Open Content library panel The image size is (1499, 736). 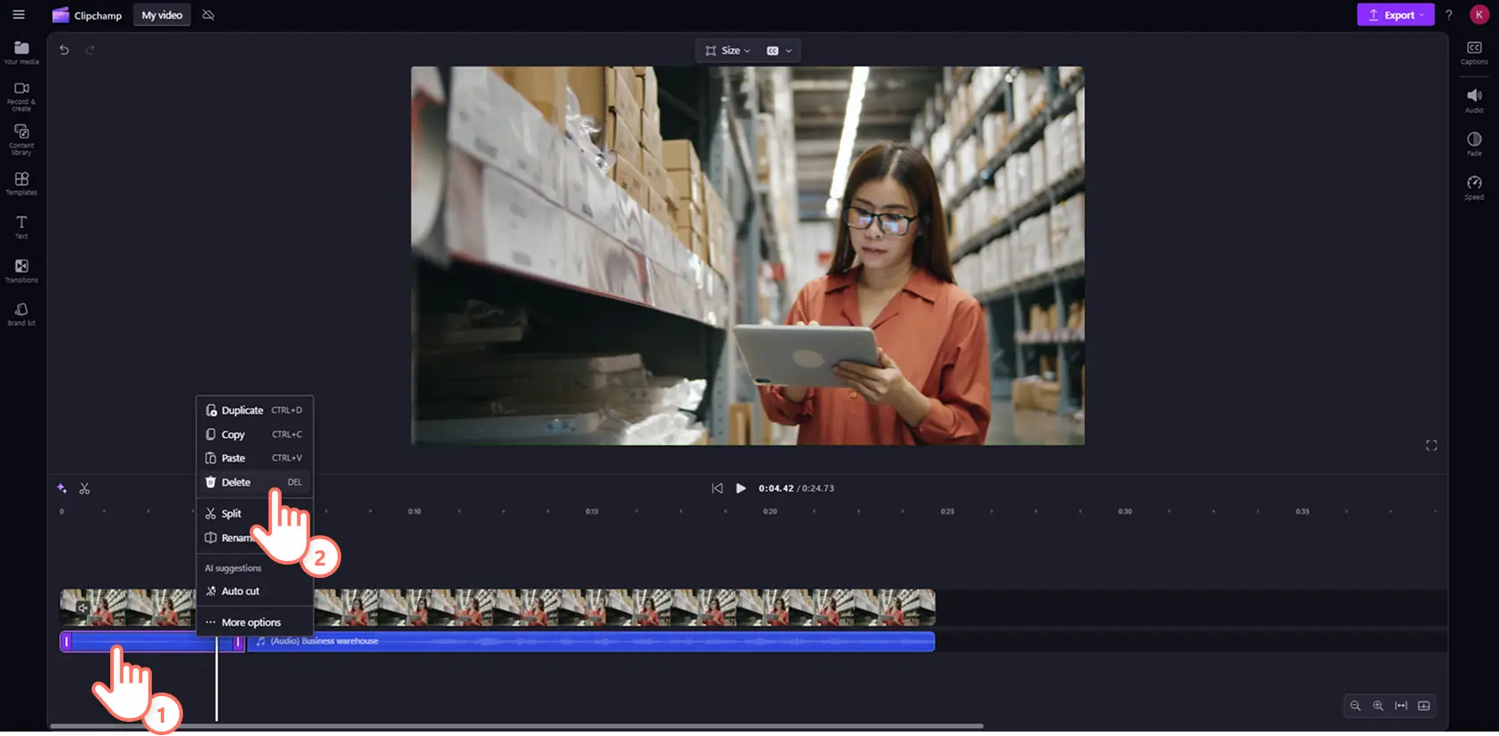21,139
